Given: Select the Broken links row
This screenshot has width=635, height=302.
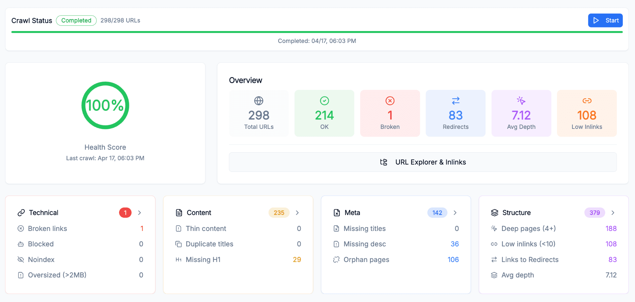Looking at the screenshot, I should pos(80,229).
